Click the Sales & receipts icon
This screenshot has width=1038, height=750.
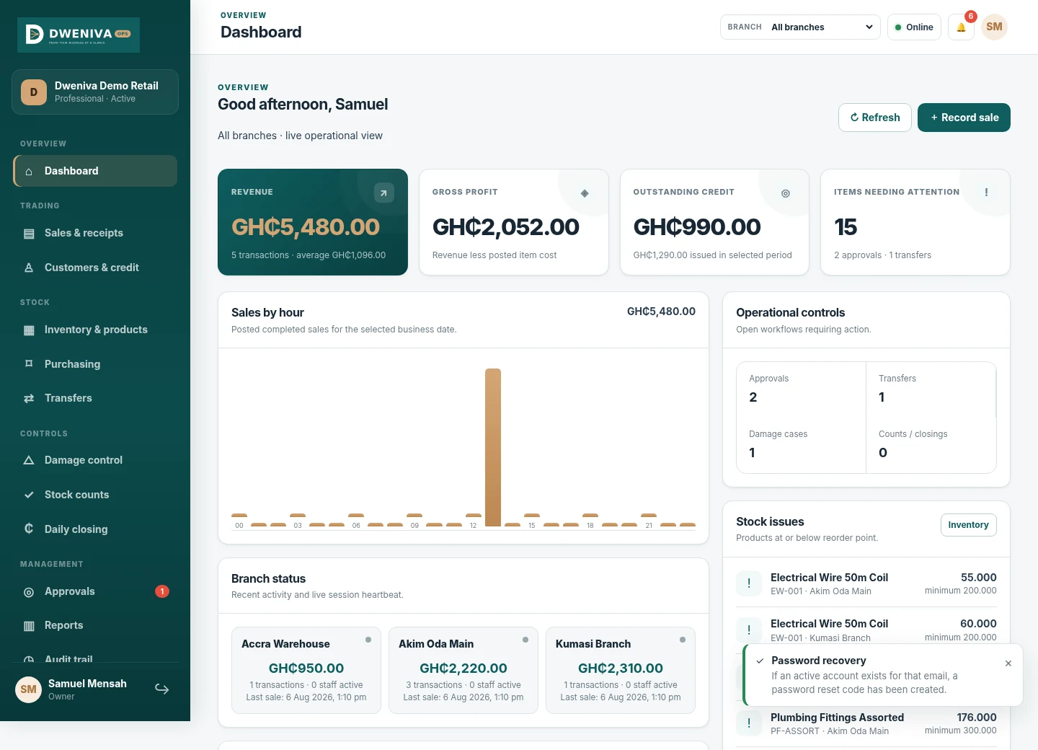[x=29, y=234]
